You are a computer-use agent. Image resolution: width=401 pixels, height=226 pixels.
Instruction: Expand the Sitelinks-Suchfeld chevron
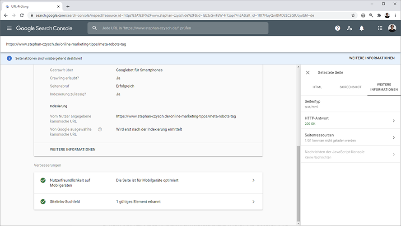point(253,202)
